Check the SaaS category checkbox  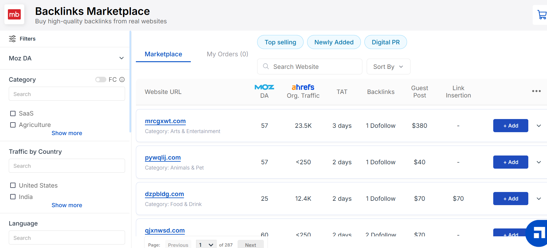point(13,113)
